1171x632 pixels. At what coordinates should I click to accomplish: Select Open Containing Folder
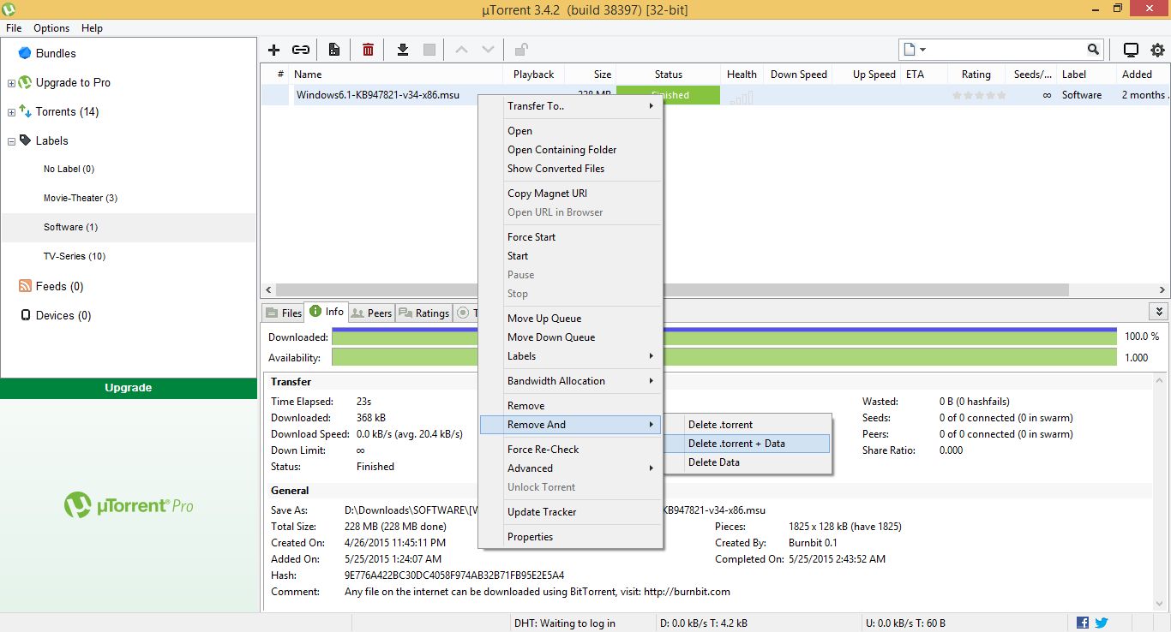[x=569, y=150]
